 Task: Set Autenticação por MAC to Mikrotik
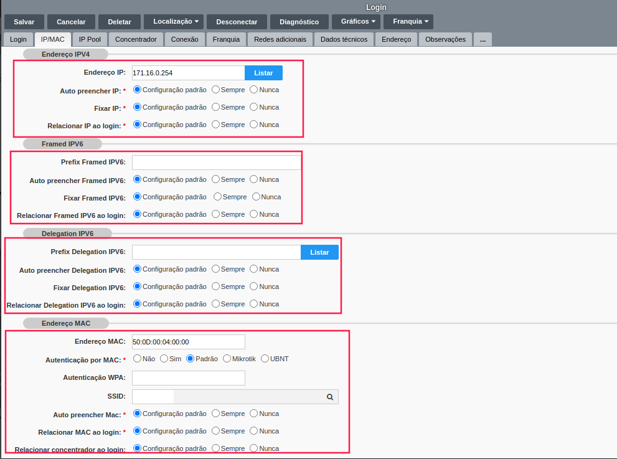pyautogui.click(x=227, y=359)
